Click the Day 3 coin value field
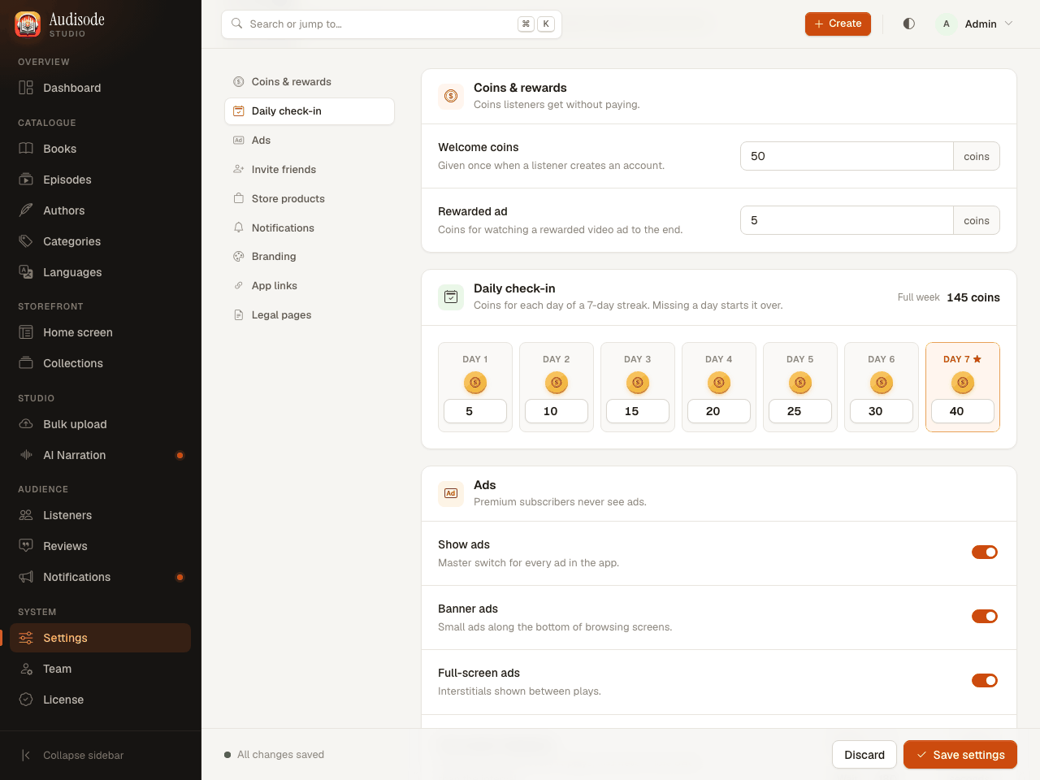The width and height of the screenshot is (1040, 780). (x=638, y=411)
